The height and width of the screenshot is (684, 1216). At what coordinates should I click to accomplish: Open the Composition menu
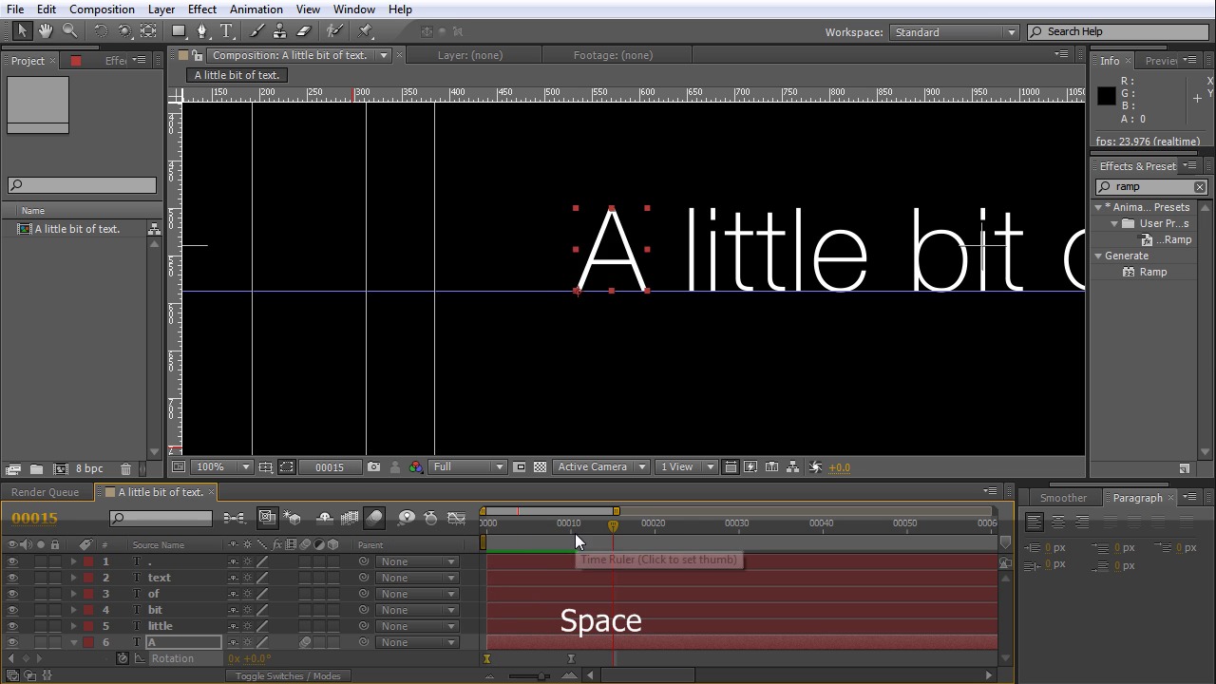point(102,9)
